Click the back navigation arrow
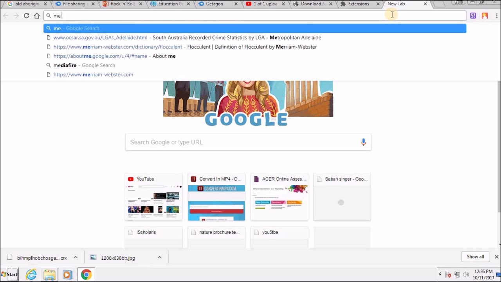 6,16
